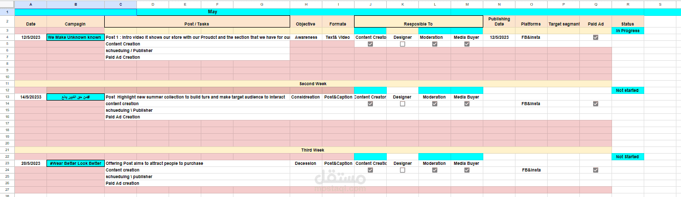Check the empty Designer checkbox in row 5
The width and height of the screenshot is (681, 197).
tap(403, 44)
